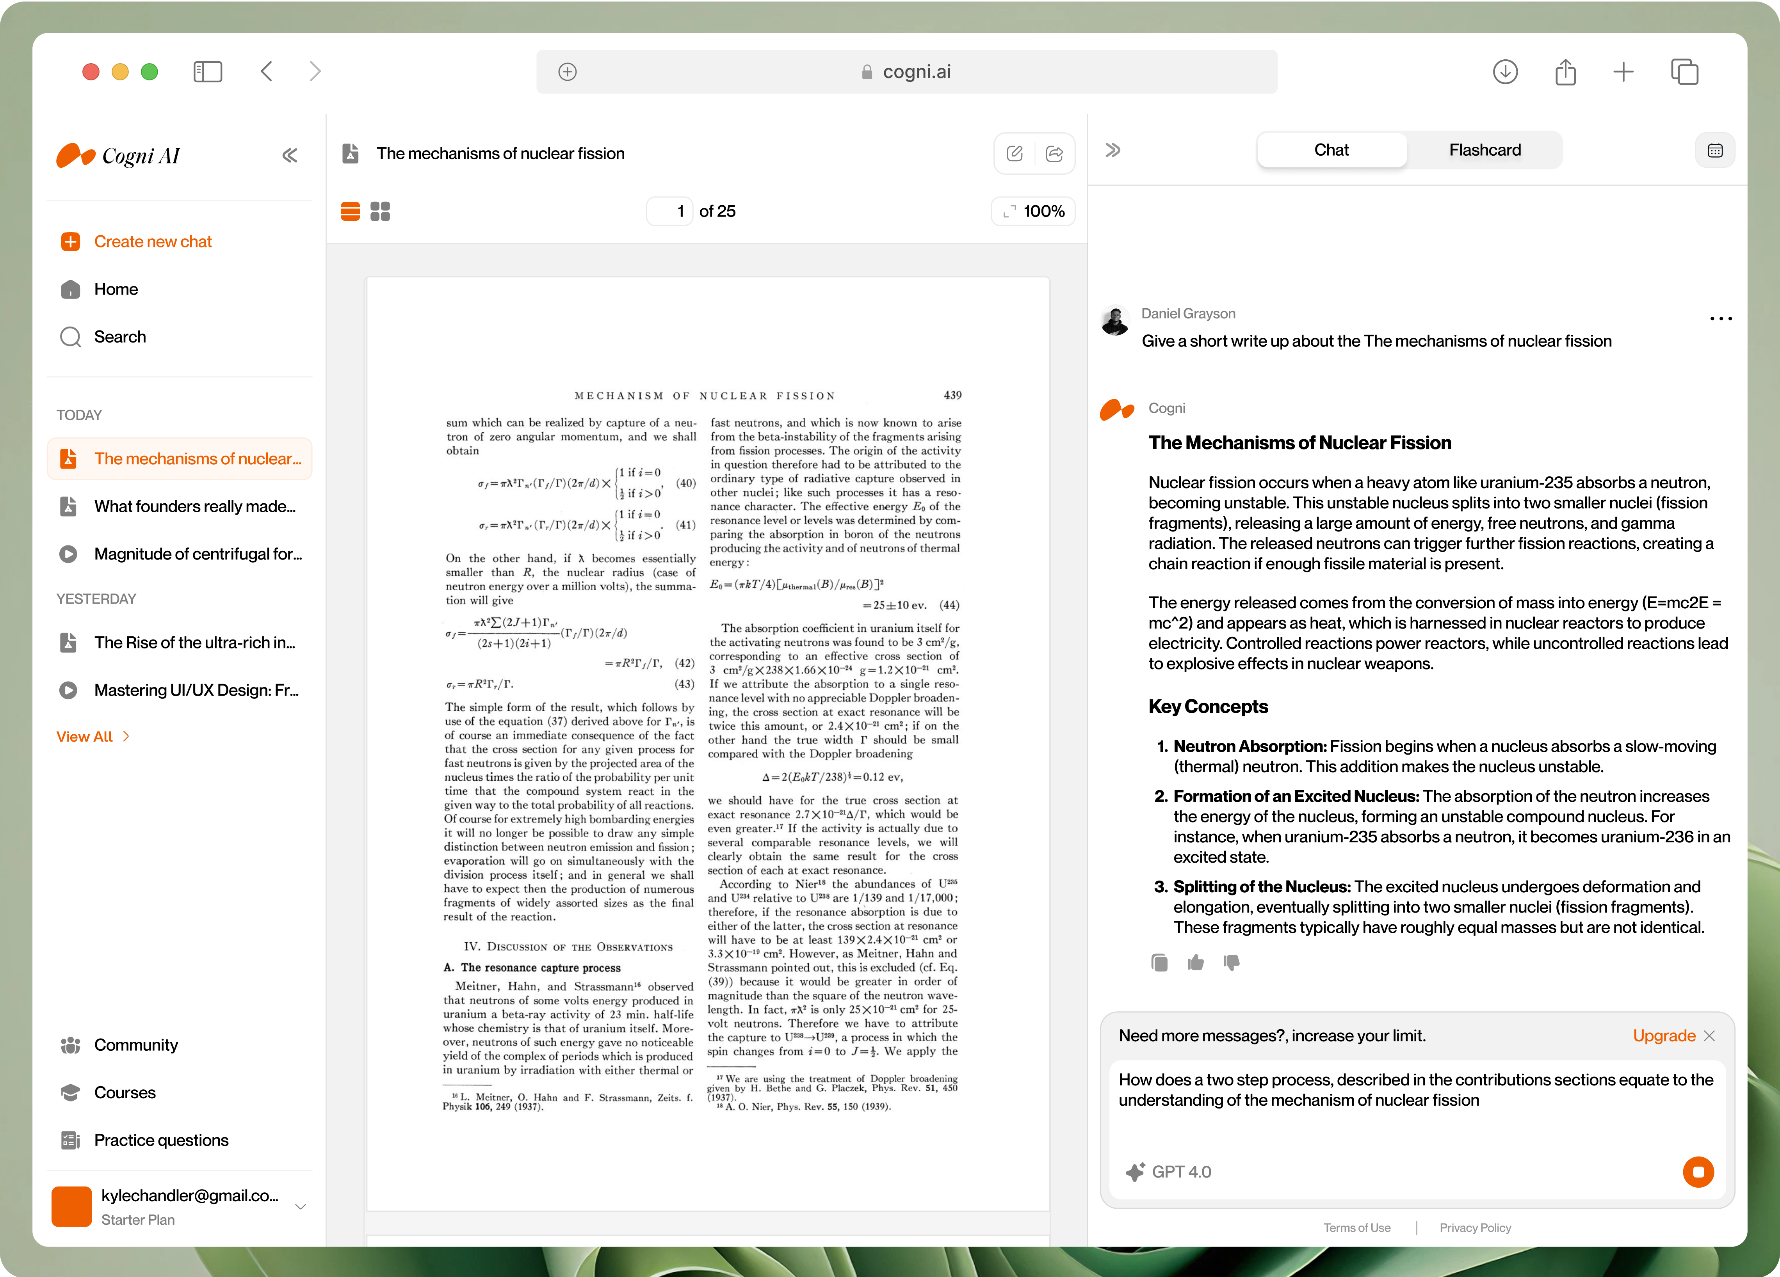This screenshot has width=1780, height=1277.
Task: Click the Cogni logo beside the response
Action: point(1116,410)
